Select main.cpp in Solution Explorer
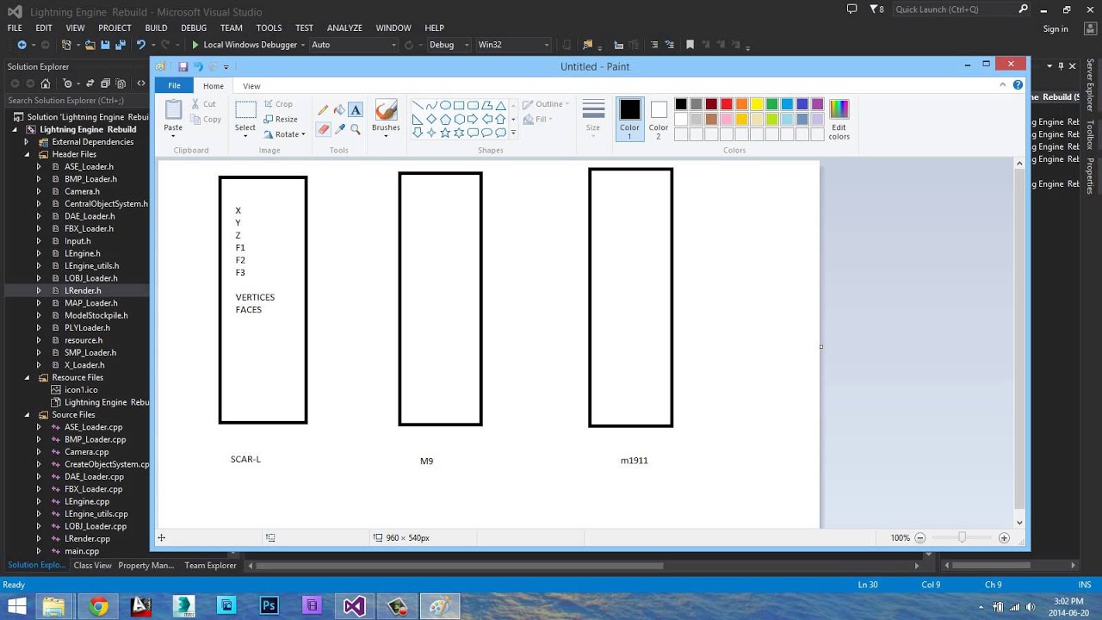 click(82, 551)
